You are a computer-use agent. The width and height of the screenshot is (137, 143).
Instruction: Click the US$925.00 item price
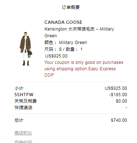tap(56, 56)
